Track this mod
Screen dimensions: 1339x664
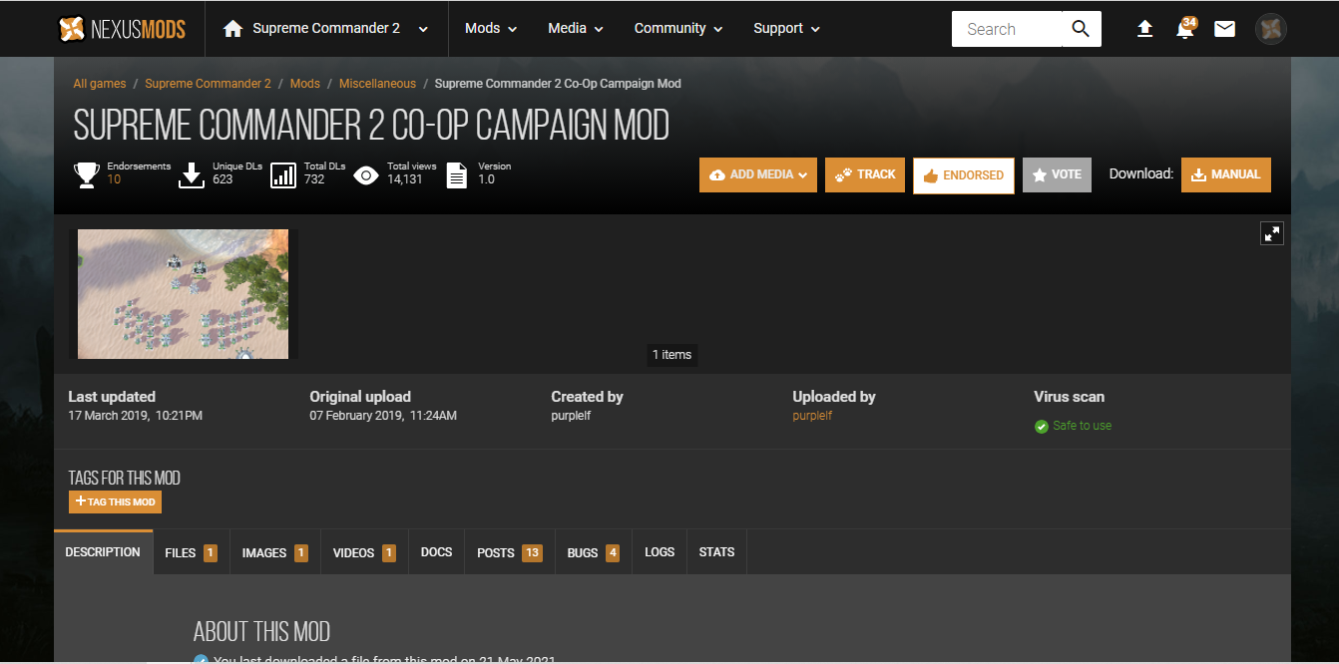[x=865, y=174]
